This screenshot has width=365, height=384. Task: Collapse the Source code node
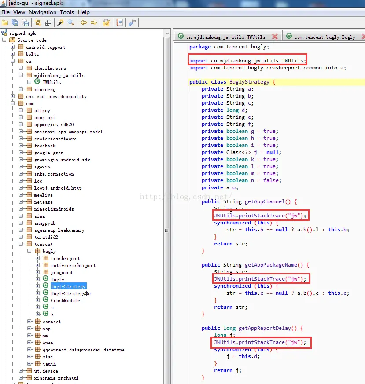pos(4,40)
